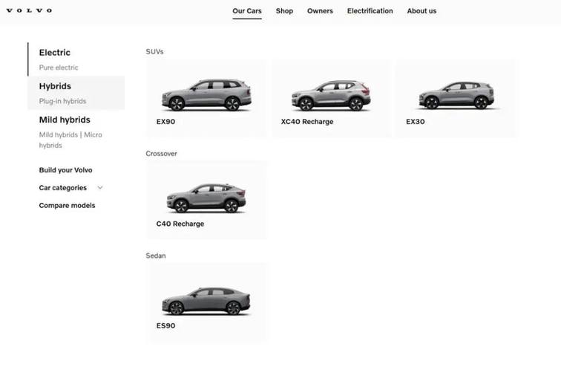This screenshot has height=367, width=561.
Task: Open Electrification nav link
Action: 370,11
